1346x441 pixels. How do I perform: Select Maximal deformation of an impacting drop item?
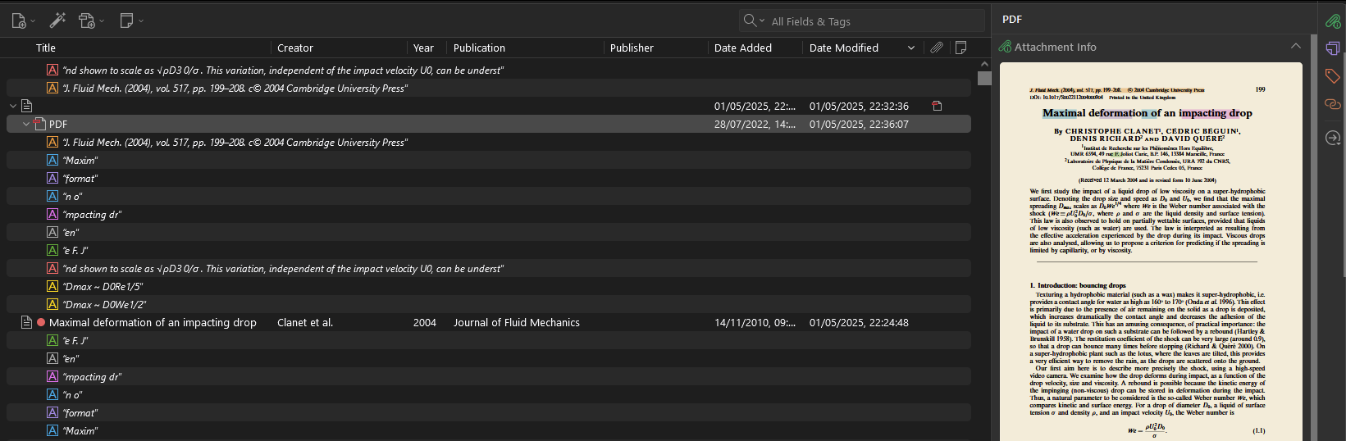(x=489, y=322)
